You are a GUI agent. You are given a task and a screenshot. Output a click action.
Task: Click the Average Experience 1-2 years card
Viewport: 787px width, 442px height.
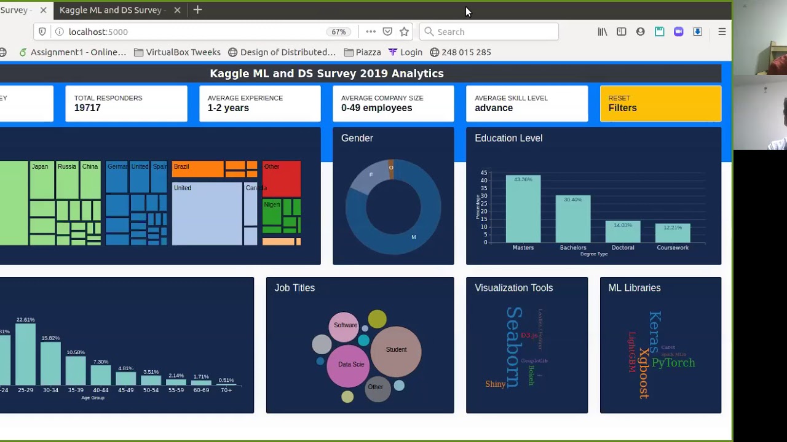point(259,104)
